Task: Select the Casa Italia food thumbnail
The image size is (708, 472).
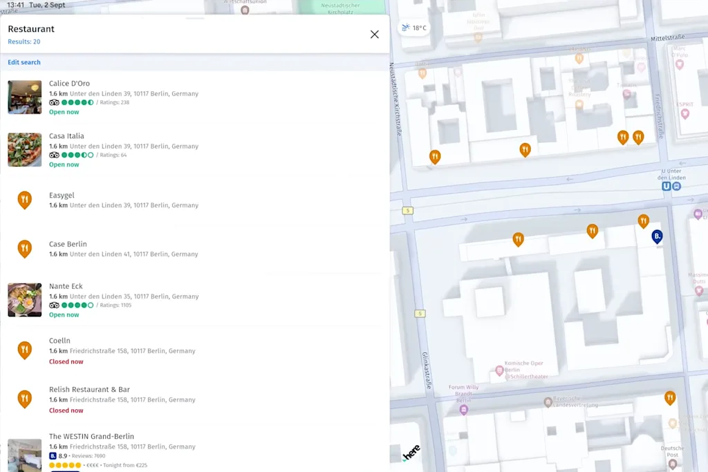Action: (x=25, y=150)
